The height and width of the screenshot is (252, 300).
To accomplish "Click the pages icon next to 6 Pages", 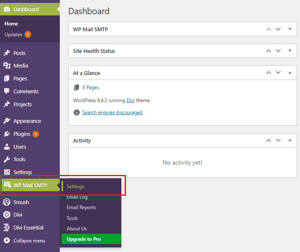I will (76, 87).
